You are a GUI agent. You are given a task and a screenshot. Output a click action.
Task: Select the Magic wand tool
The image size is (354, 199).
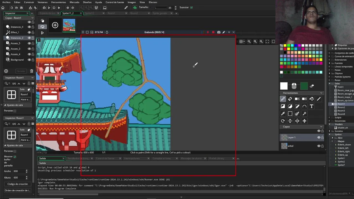coord(304,114)
